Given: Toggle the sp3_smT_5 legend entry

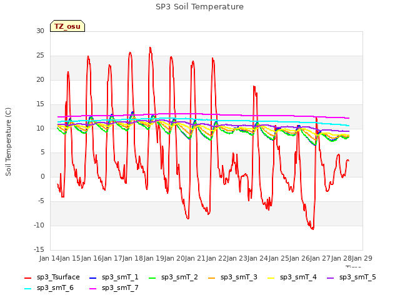Looking at the screenshot, I should coord(351,277).
